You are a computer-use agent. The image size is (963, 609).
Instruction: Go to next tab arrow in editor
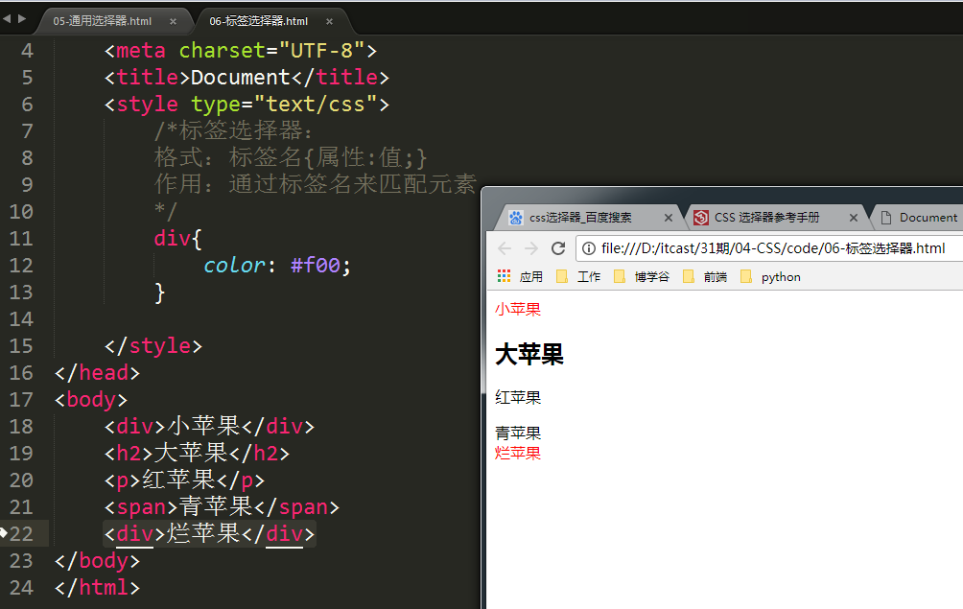(22, 19)
